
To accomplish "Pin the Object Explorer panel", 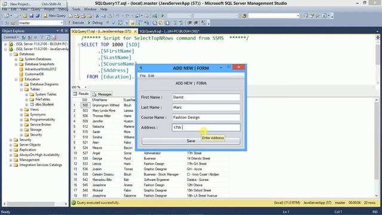I will point(62,31).
